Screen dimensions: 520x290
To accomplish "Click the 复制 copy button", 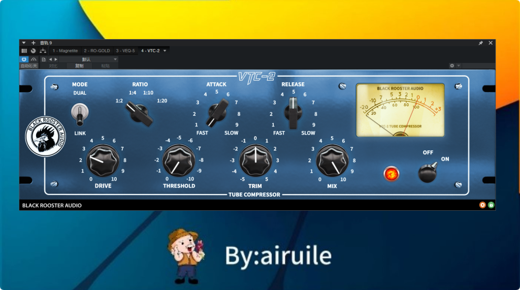I will [79, 66].
